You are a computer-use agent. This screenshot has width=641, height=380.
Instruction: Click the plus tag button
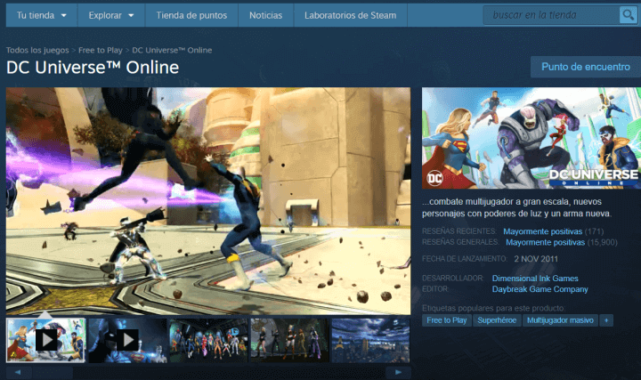pos(606,320)
